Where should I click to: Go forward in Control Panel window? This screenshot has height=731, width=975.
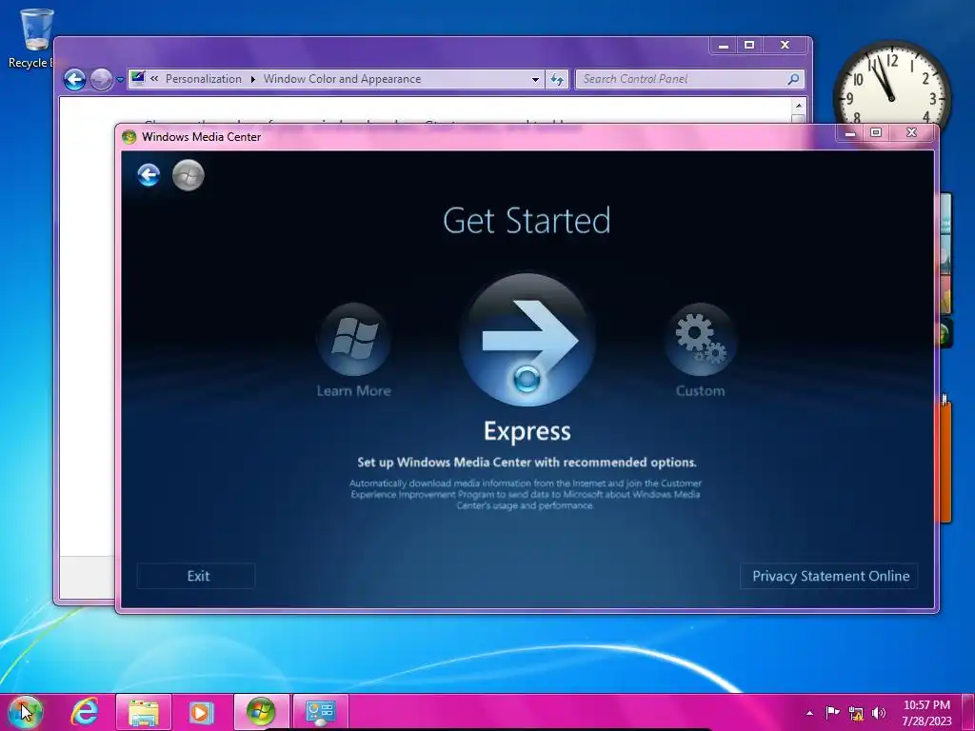click(x=101, y=80)
